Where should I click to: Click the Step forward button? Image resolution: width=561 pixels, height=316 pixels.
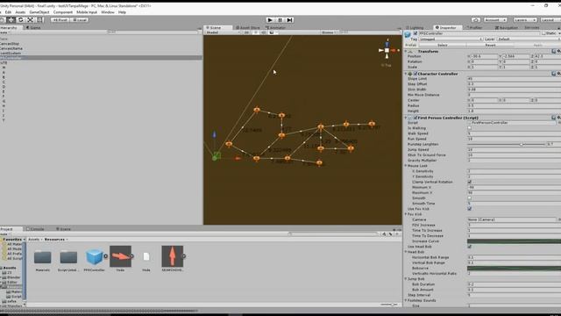tap(289, 20)
